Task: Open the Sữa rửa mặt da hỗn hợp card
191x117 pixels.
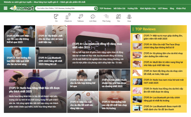Action: pos(83,80)
